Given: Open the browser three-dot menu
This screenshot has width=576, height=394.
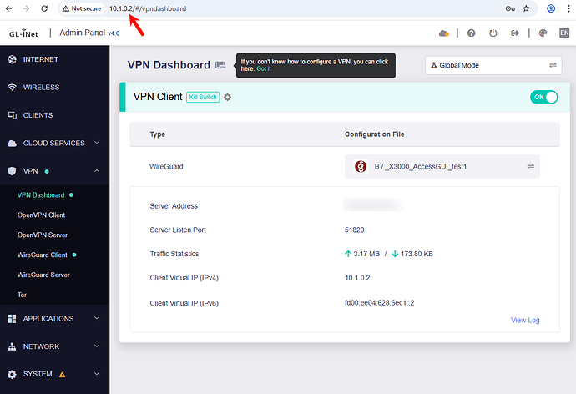Looking at the screenshot, I should click(x=568, y=8).
